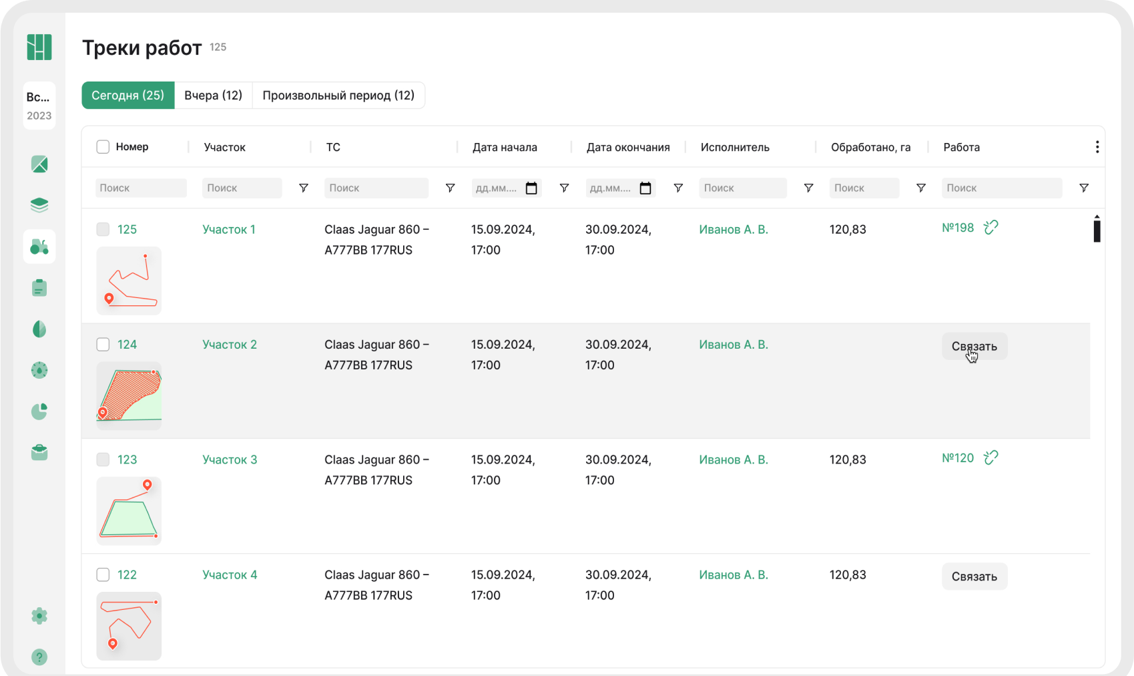Select the checkbox for track 122
1134x676 pixels.
pyautogui.click(x=103, y=575)
